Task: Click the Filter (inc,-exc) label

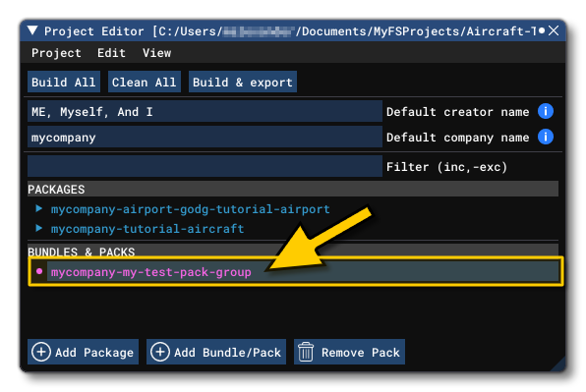Action: click(446, 167)
